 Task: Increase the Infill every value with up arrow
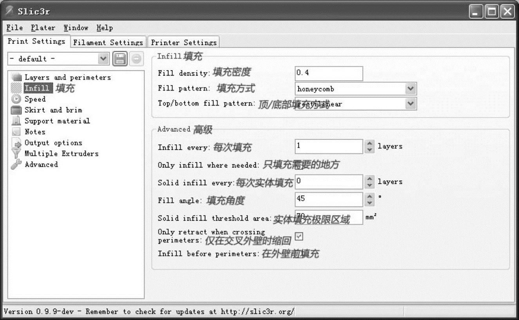pos(369,143)
